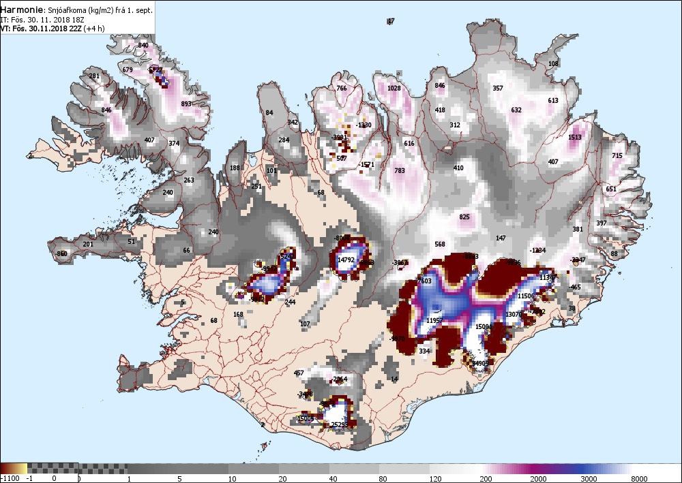Click the glacier value 11506

coord(525,296)
